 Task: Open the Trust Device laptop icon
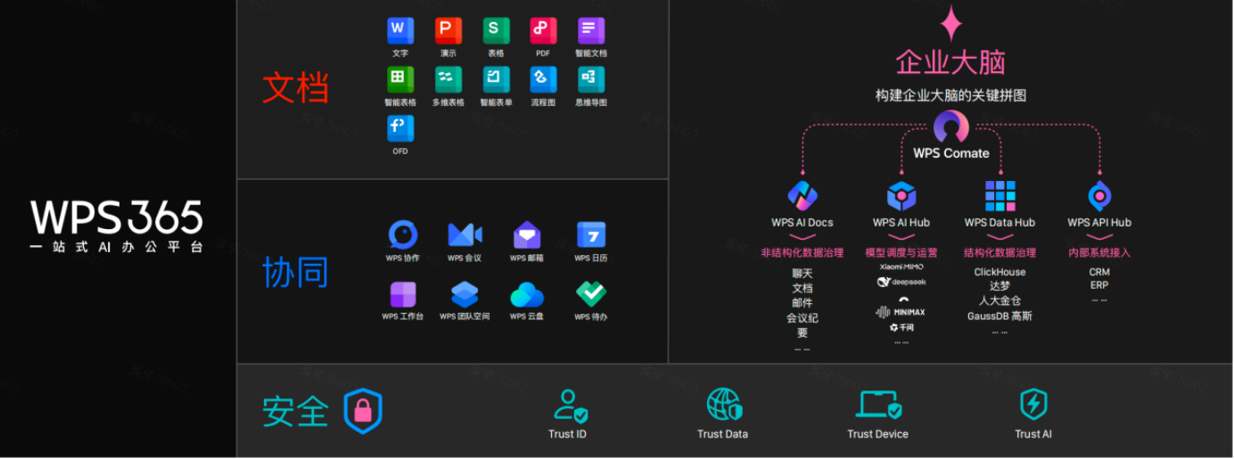click(x=879, y=405)
